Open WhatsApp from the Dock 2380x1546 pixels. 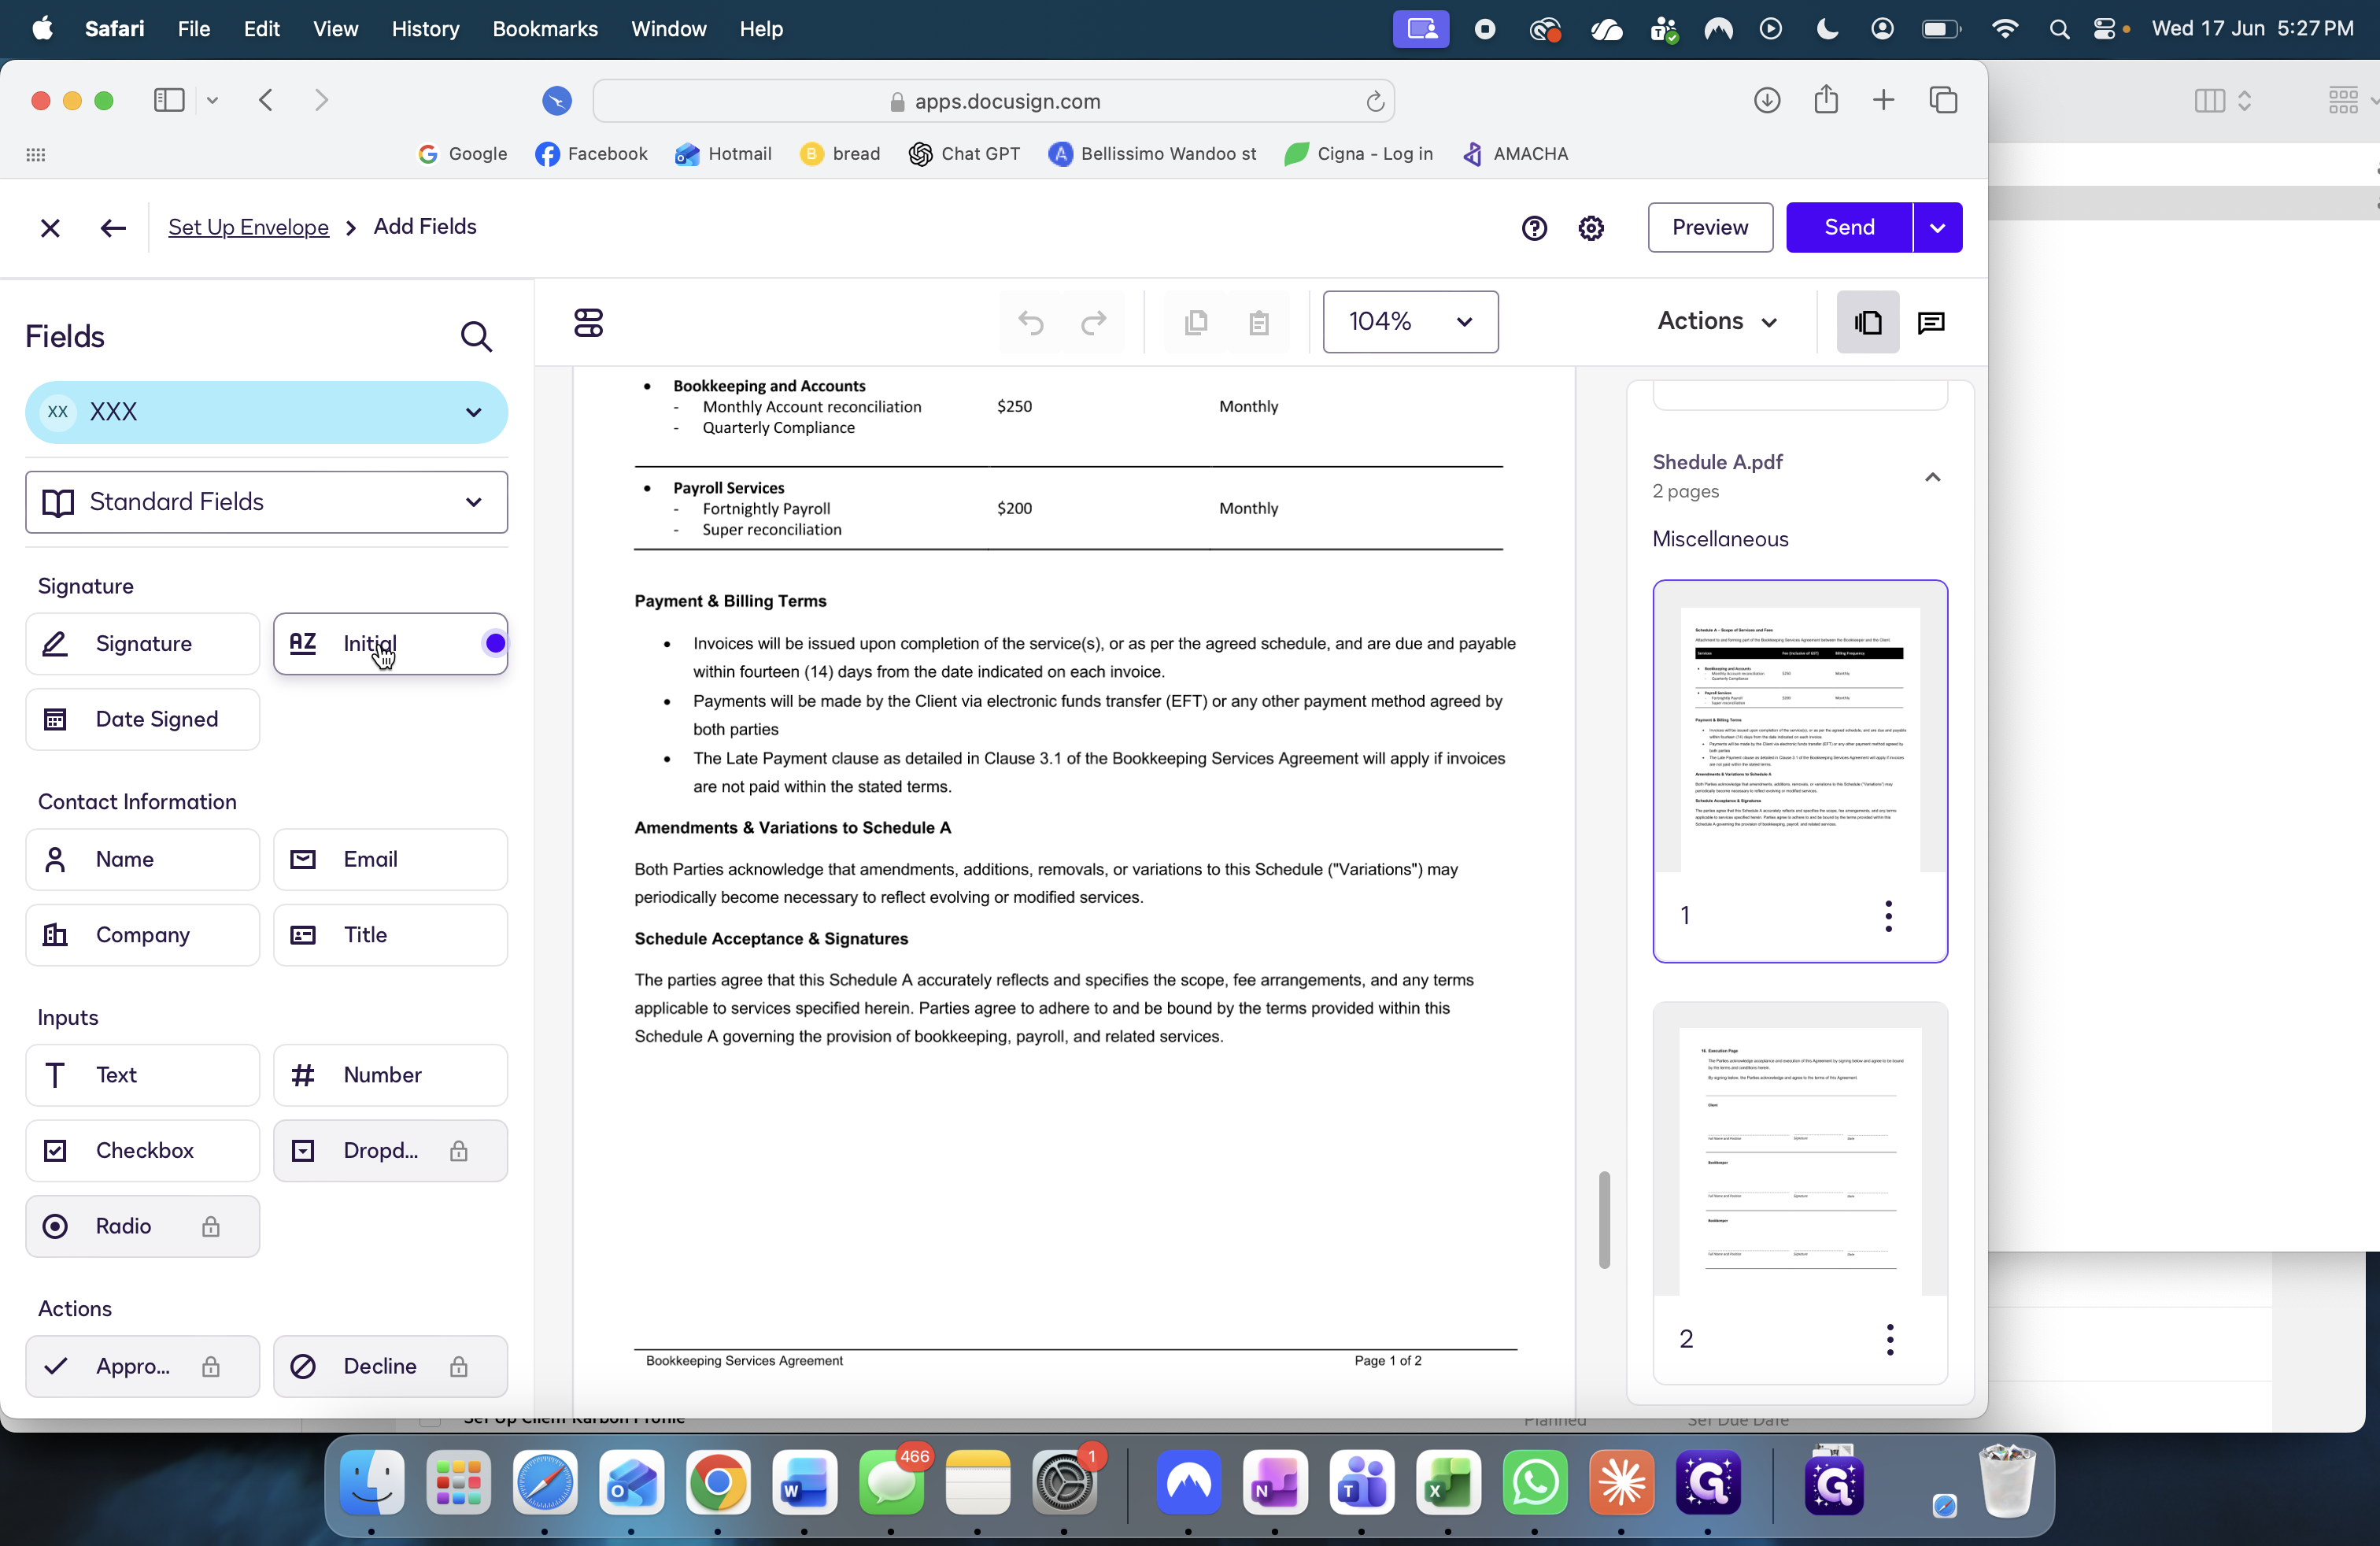[1535, 1483]
